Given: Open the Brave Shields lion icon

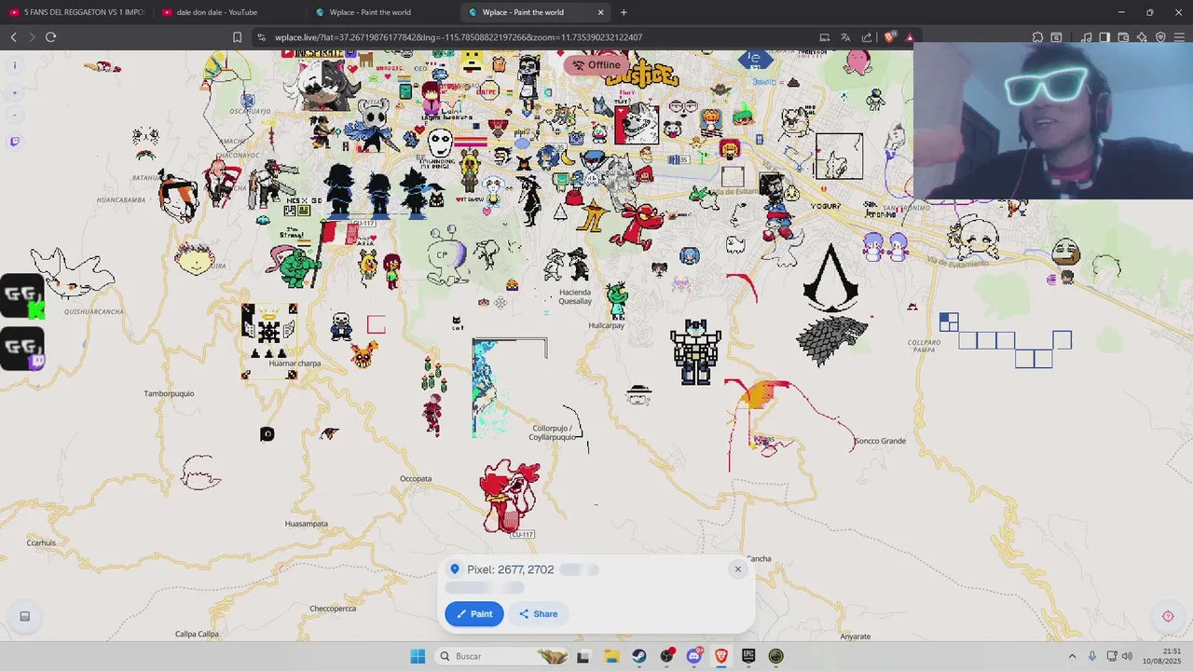Looking at the screenshot, I should pos(890,37).
